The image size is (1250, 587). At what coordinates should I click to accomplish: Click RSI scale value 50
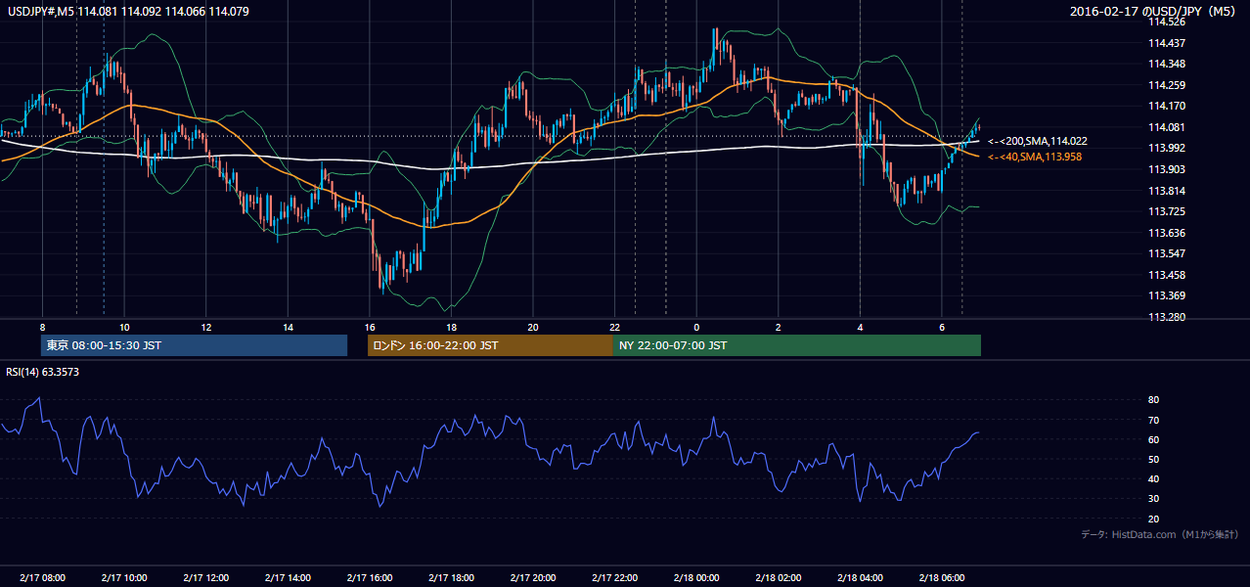(x=1153, y=459)
